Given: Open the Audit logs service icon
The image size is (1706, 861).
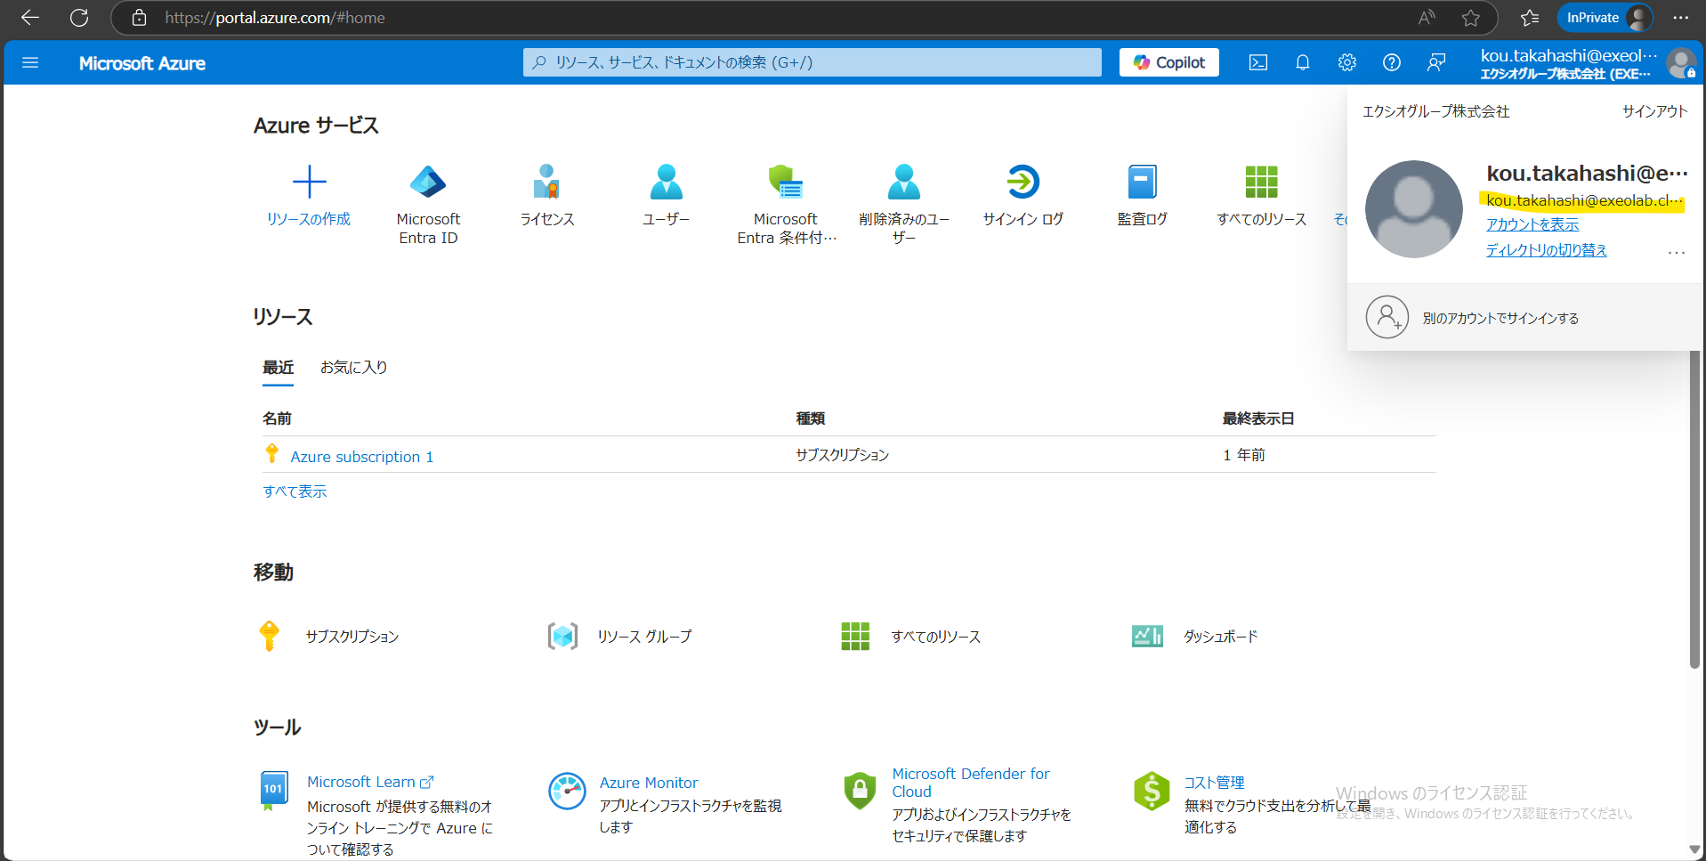Looking at the screenshot, I should tap(1142, 183).
